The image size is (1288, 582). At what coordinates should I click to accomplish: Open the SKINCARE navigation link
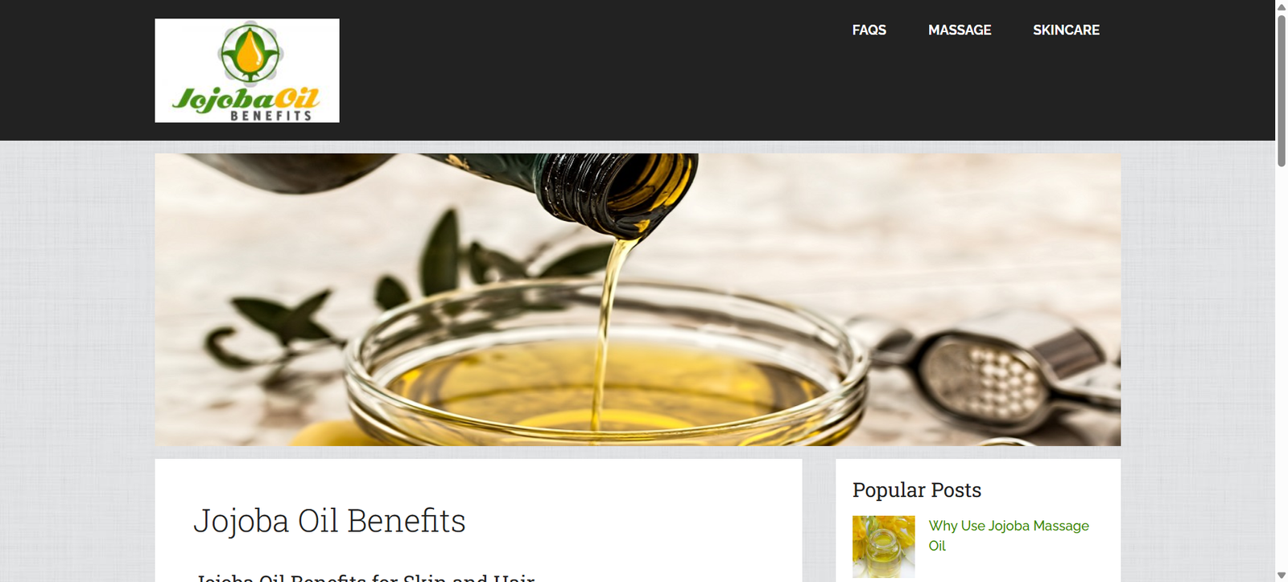point(1066,30)
